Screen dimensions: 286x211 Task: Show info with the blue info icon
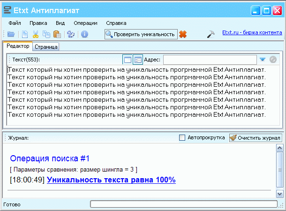pyautogui.click(x=84, y=34)
